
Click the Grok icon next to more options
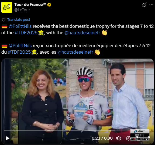click(x=144, y=5)
